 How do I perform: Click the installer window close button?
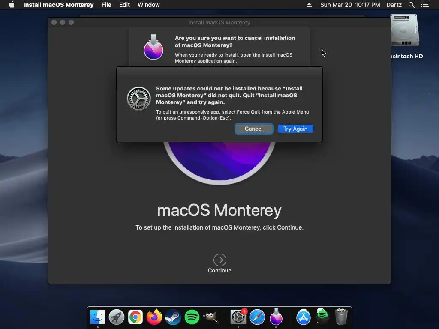point(54,22)
